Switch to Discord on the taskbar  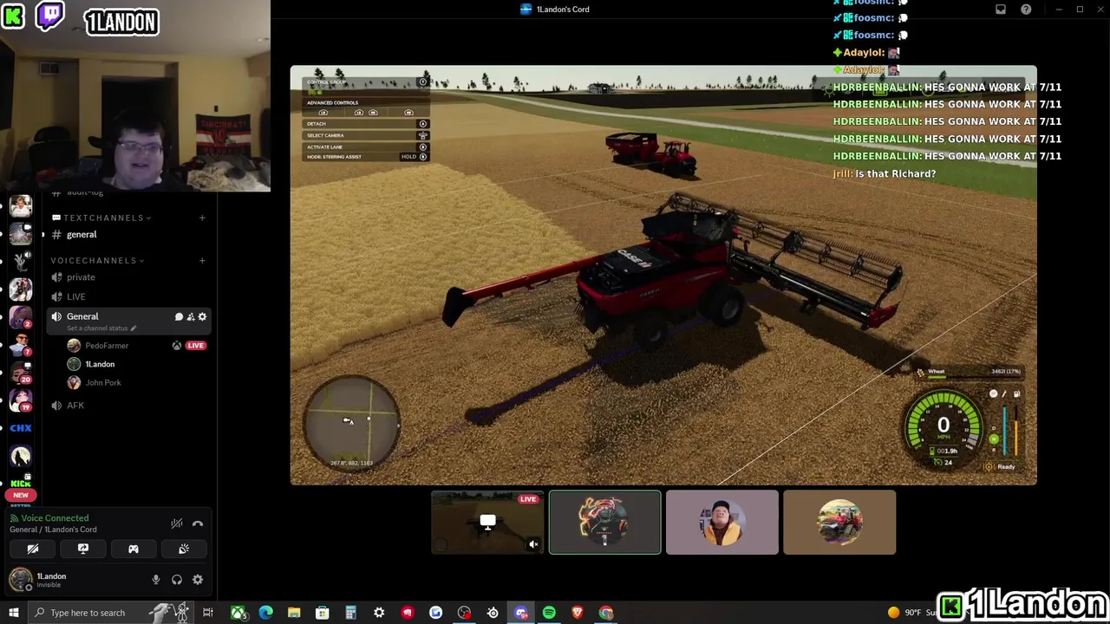[x=521, y=613]
